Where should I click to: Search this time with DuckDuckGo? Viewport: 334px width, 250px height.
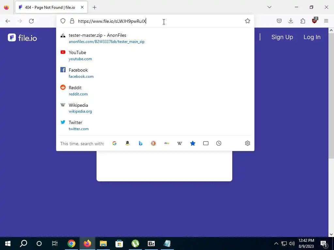(x=153, y=143)
